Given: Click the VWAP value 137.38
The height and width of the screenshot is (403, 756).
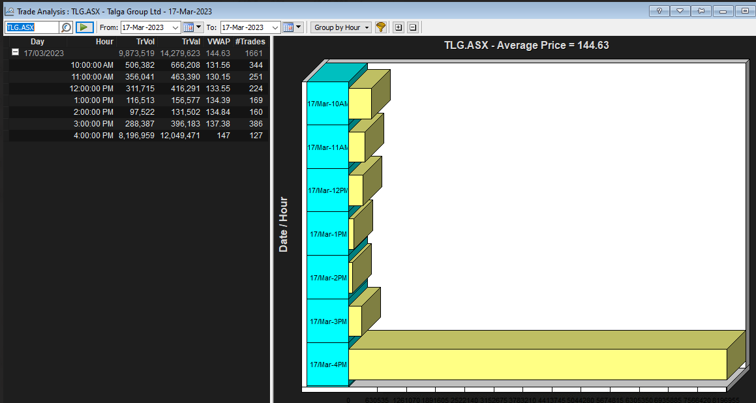Looking at the screenshot, I should coord(219,124).
